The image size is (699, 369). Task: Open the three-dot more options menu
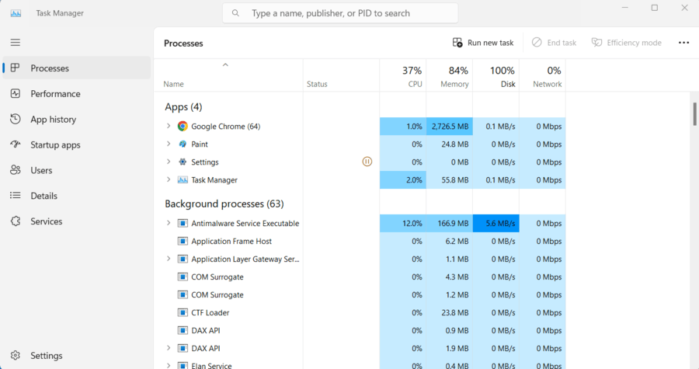pyautogui.click(x=683, y=43)
